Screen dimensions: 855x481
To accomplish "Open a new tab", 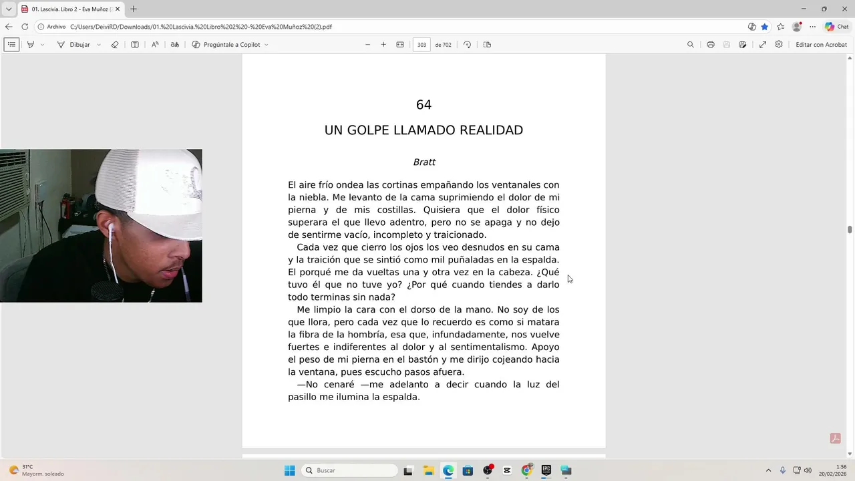I will tap(133, 9).
